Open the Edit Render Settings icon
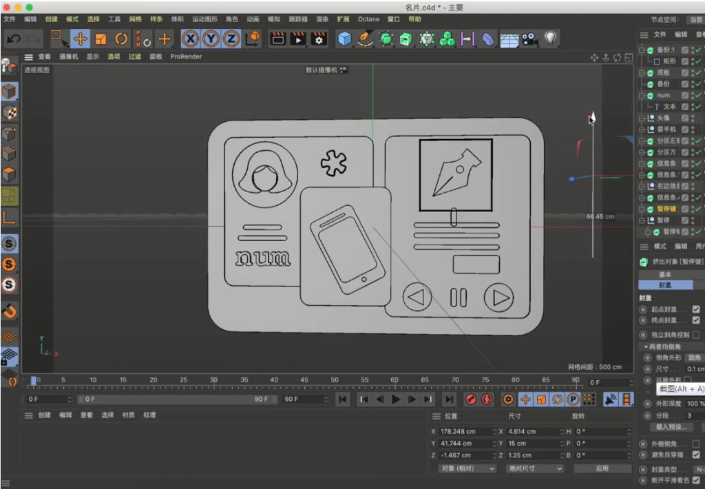This screenshot has width=705, height=489. 319,39
